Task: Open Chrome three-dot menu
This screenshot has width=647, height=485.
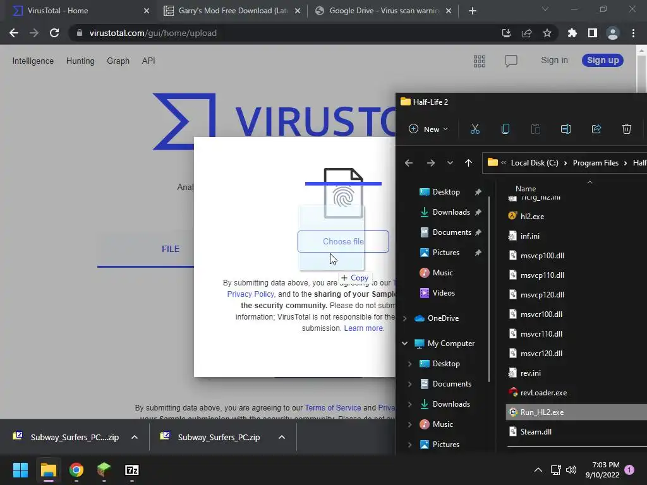Action: pyautogui.click(x=633, y=33)
